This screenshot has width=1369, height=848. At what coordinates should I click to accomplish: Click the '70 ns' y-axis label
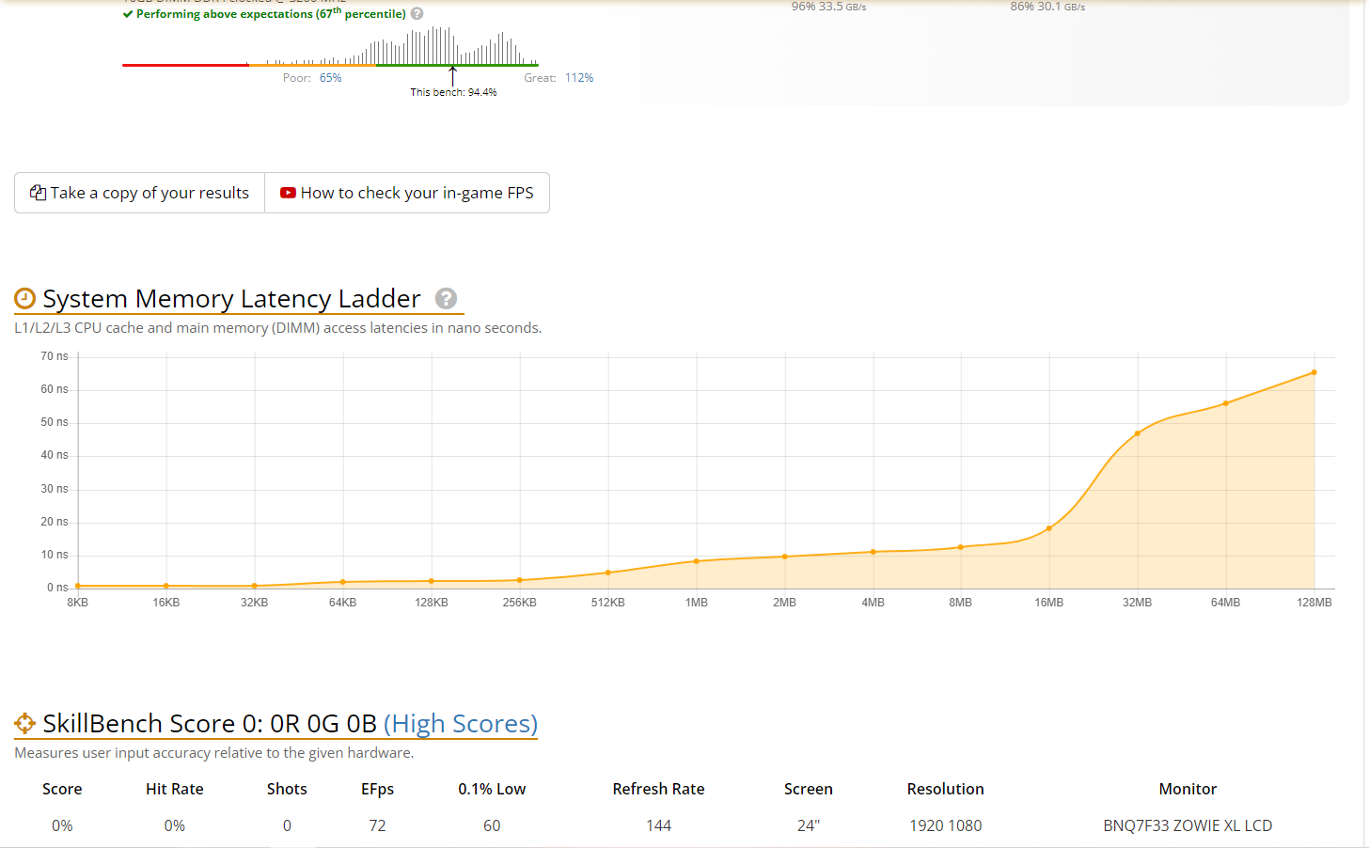(x=55, y=356)
